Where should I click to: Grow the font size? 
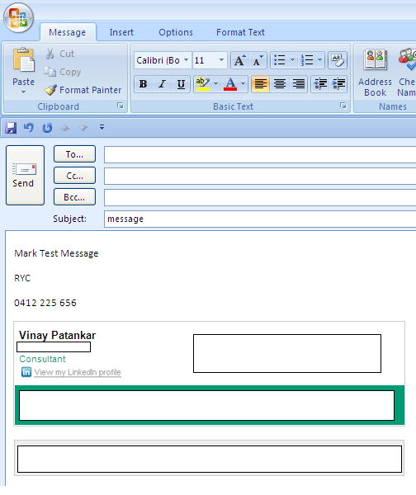(x=239, y=60)
